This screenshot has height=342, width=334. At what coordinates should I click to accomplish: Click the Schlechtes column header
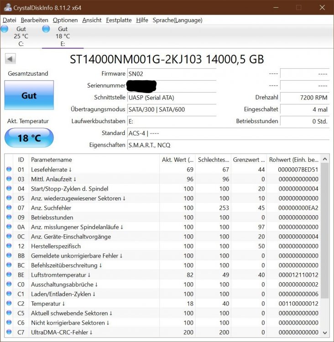[213, 160]
